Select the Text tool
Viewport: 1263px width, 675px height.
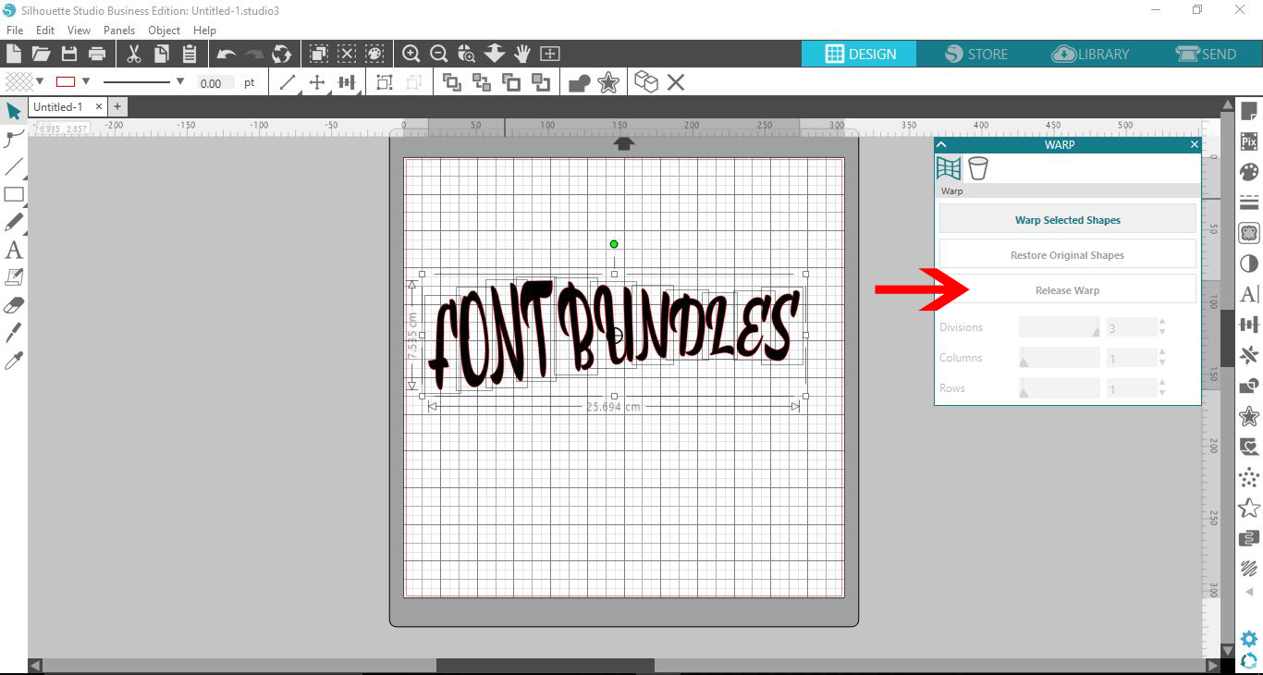13,250
